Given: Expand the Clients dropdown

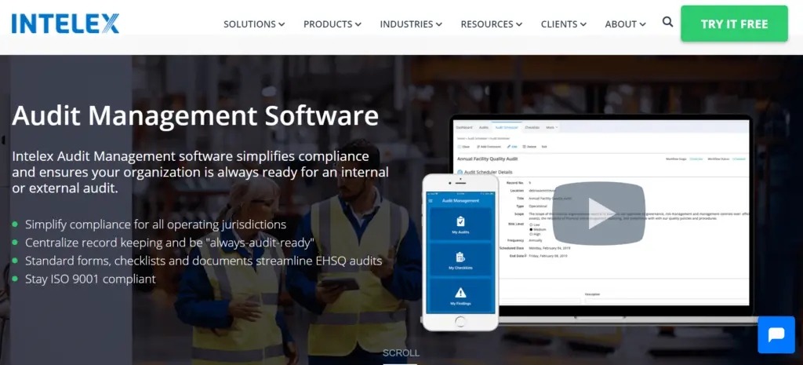Looking at the screenshot, I should 564,24.
